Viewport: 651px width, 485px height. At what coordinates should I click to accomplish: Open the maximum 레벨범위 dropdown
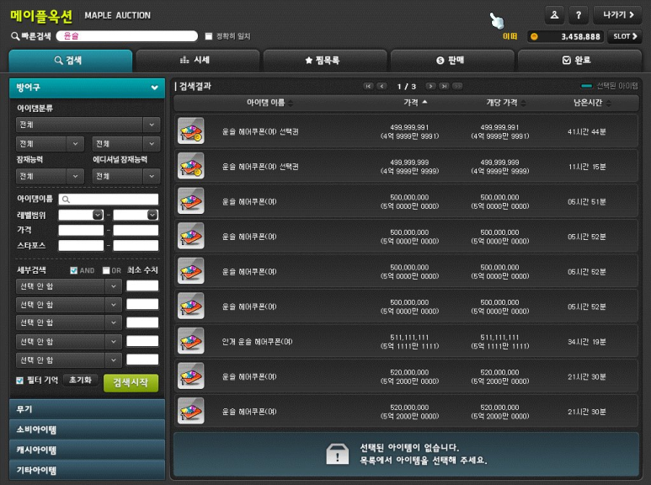(152, 215)
